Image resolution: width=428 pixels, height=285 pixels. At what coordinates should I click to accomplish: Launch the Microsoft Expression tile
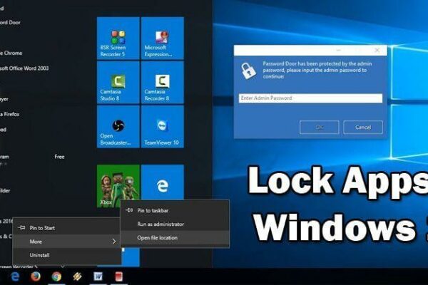pos(163,38)
